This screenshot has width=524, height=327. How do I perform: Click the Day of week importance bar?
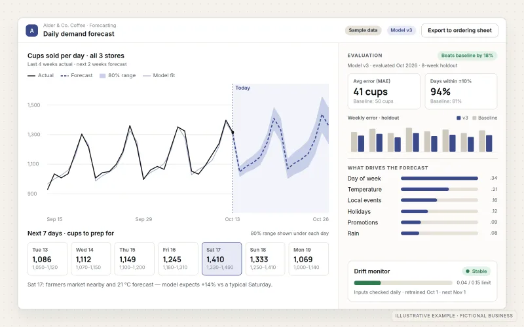pos(440,178)
